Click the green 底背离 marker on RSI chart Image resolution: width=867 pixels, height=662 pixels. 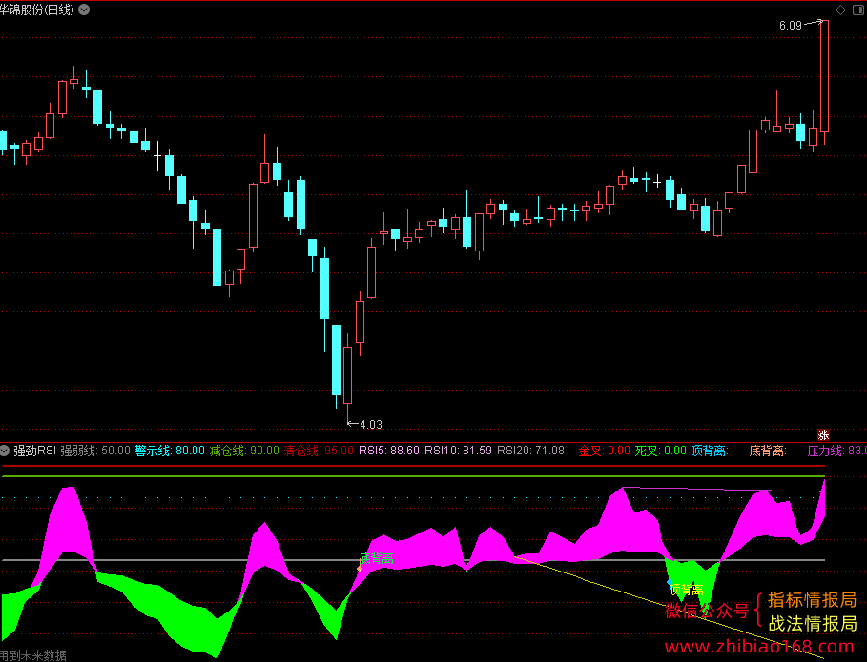tap(377, 559)
